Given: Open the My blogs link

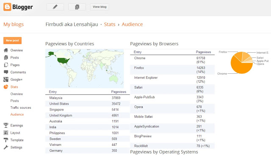Looking at the screenshot, I should (14, 24).
